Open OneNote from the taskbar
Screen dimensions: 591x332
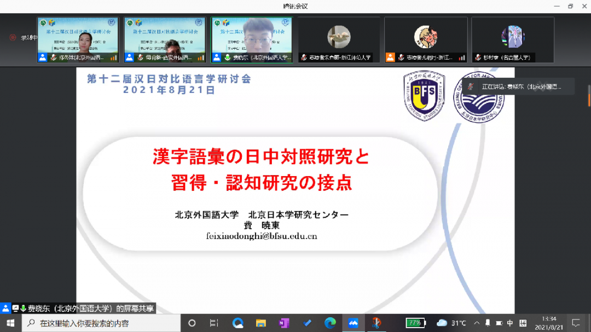(284, 323)
